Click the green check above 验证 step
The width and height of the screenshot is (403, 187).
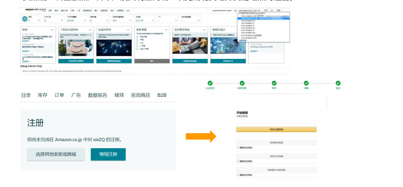(338, 83)
